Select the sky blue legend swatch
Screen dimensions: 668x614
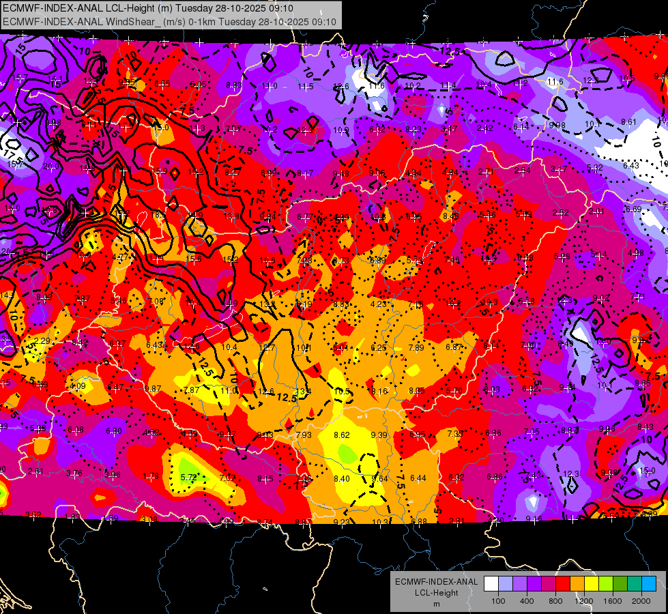point(649,584)
